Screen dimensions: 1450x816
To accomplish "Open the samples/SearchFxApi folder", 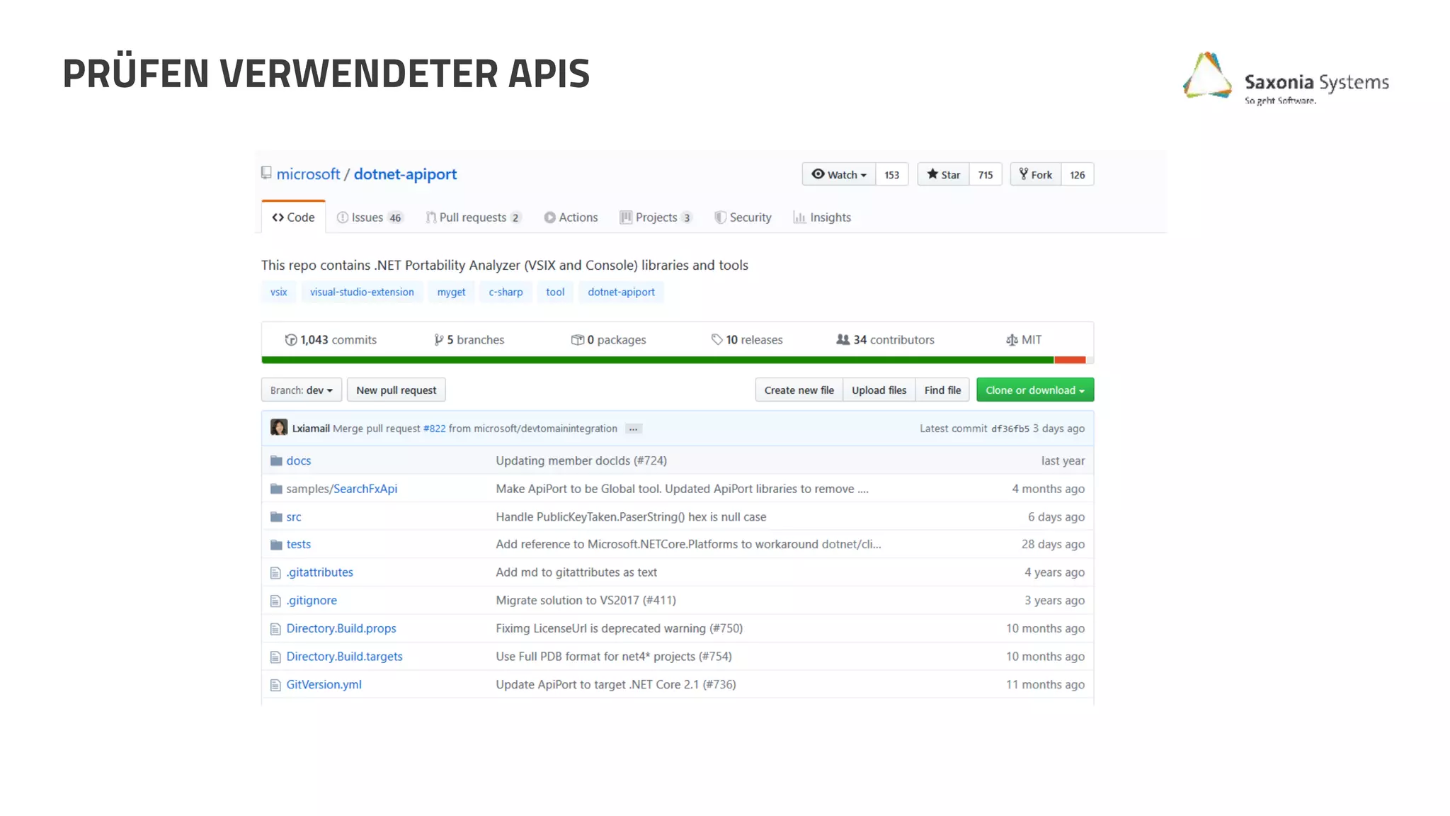I will pos(342,489).
